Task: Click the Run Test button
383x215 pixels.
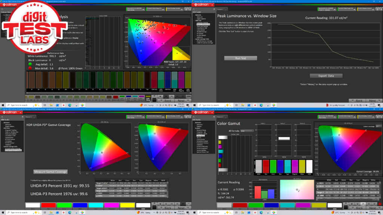Action: pos(240,58)
